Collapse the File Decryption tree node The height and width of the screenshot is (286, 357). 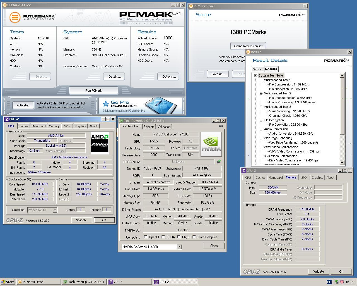(261, 120)
